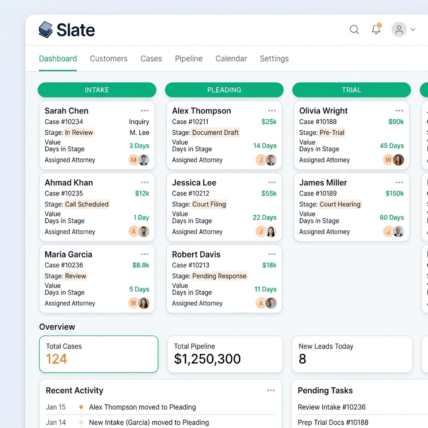This screenshot has height=428, width=428.
Task: Open the Customers tab
Action: coord(109,59)
